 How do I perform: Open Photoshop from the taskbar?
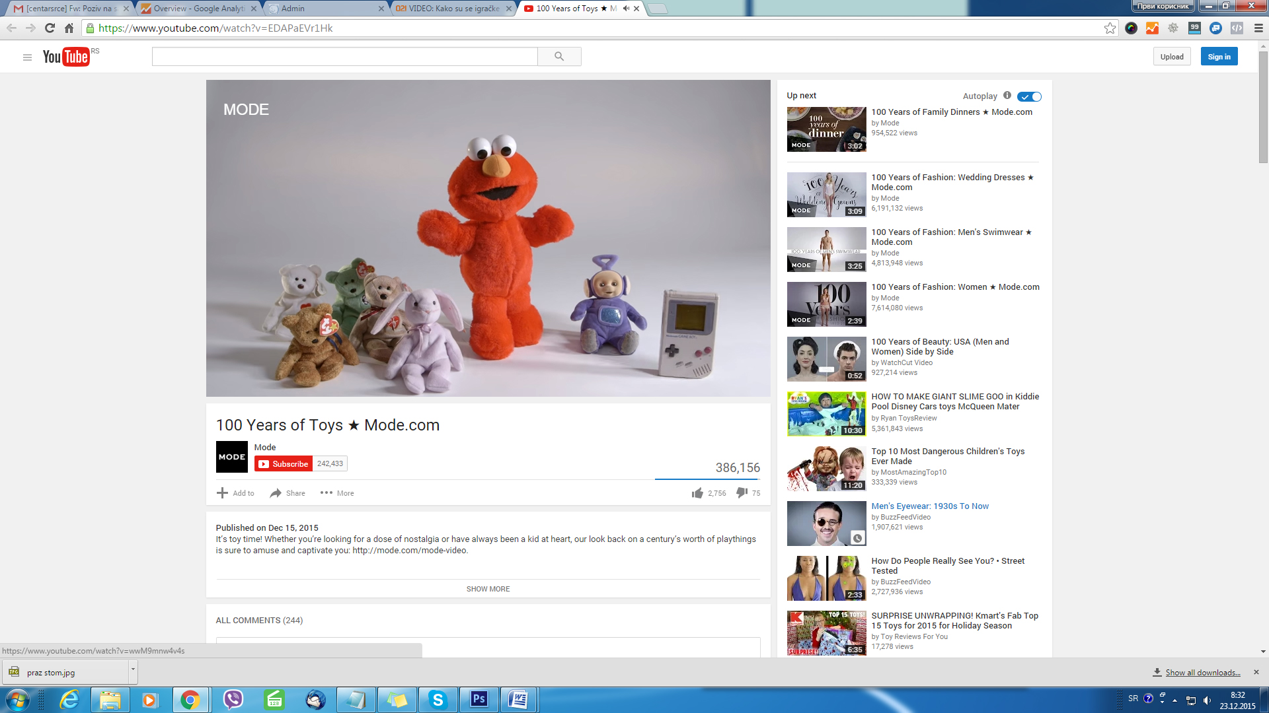479,699
